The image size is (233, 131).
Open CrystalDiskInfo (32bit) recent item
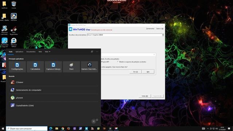pyautogui.click(x=54, y=106)
